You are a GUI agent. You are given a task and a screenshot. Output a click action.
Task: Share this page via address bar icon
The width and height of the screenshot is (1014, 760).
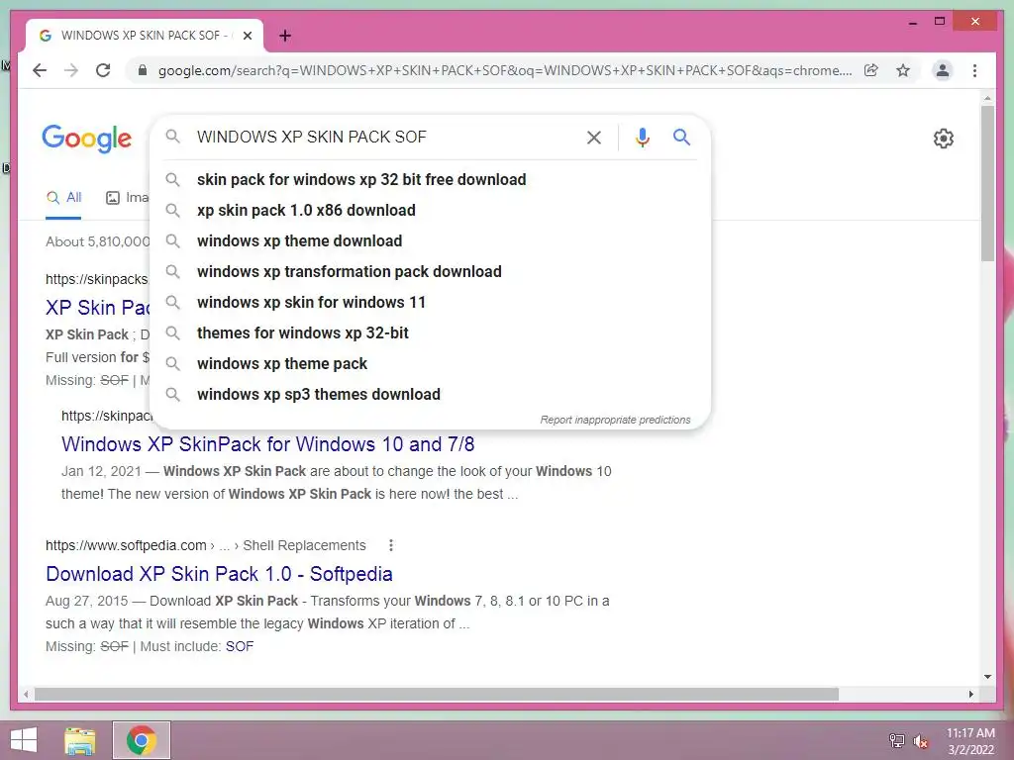point(871,70)
